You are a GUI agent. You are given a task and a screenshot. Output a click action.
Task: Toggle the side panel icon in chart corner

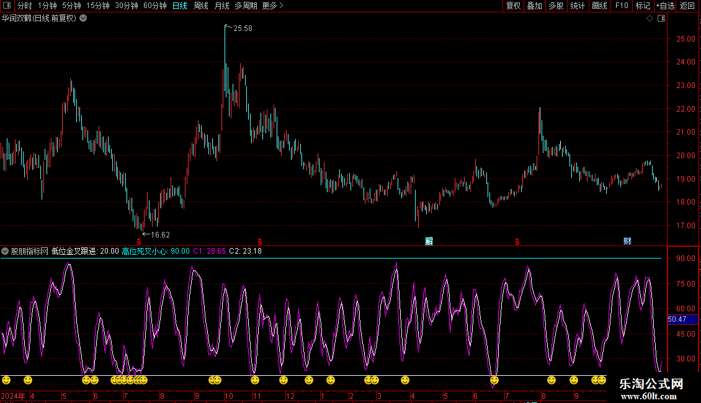coord(661,19)
